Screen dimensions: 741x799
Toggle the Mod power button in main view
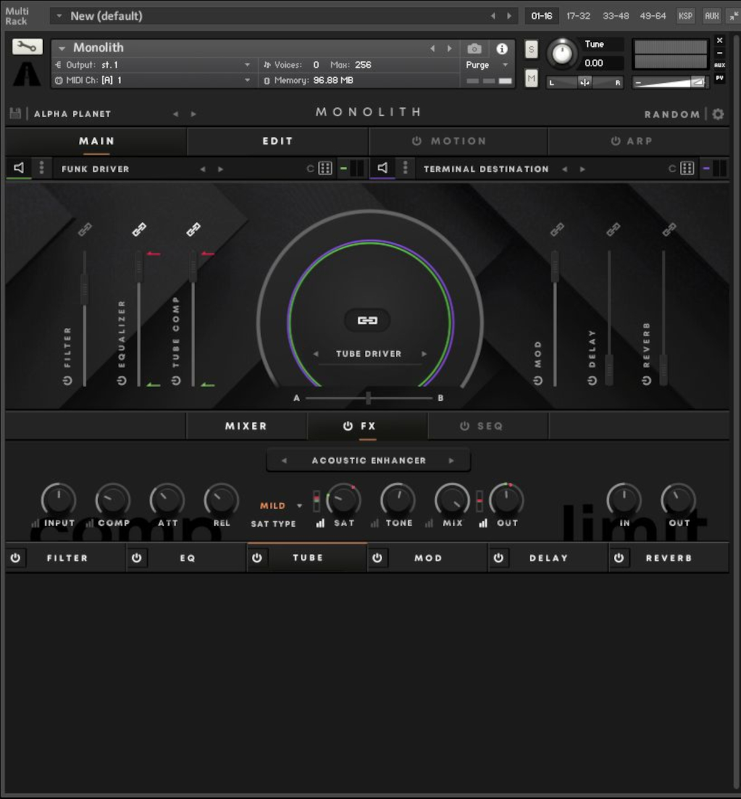538,380
